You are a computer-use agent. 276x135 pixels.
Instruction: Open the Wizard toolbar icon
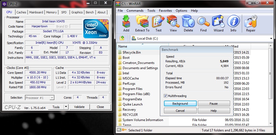(218, 22)
